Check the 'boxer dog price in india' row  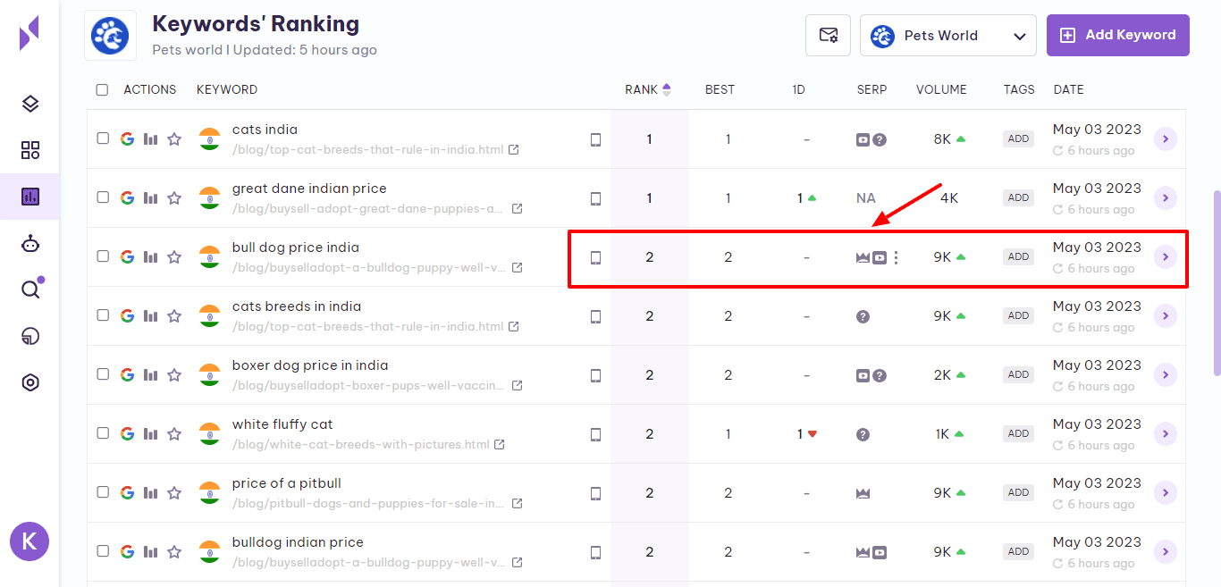[103, 374]
